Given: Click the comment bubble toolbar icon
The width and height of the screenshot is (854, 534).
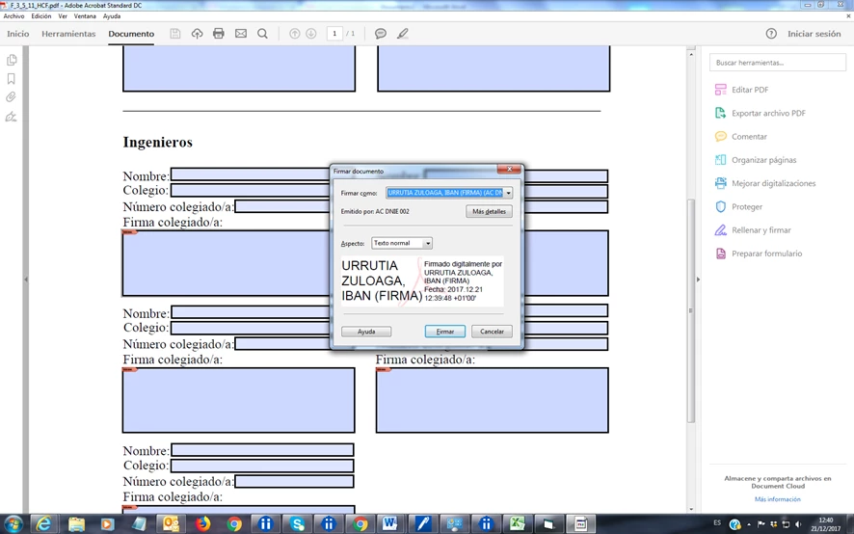Looking at the screenshot, I should (x=380, y=34).
